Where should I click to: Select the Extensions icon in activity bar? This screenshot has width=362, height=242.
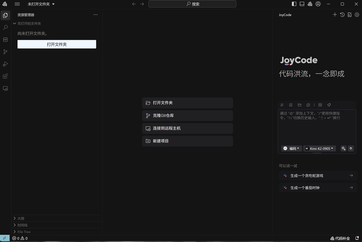tap(5, 76)
